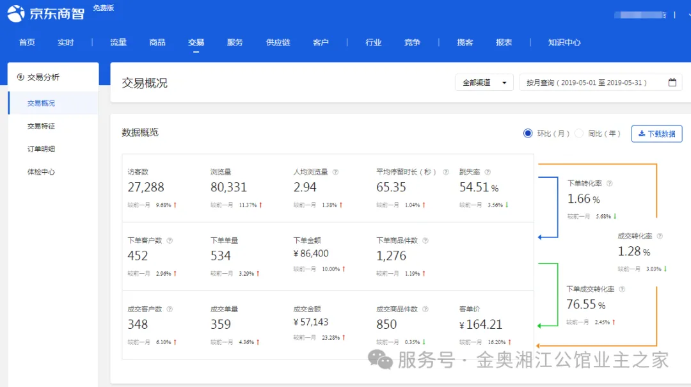Switch to 流量 navigation tab

coord(118,42)
